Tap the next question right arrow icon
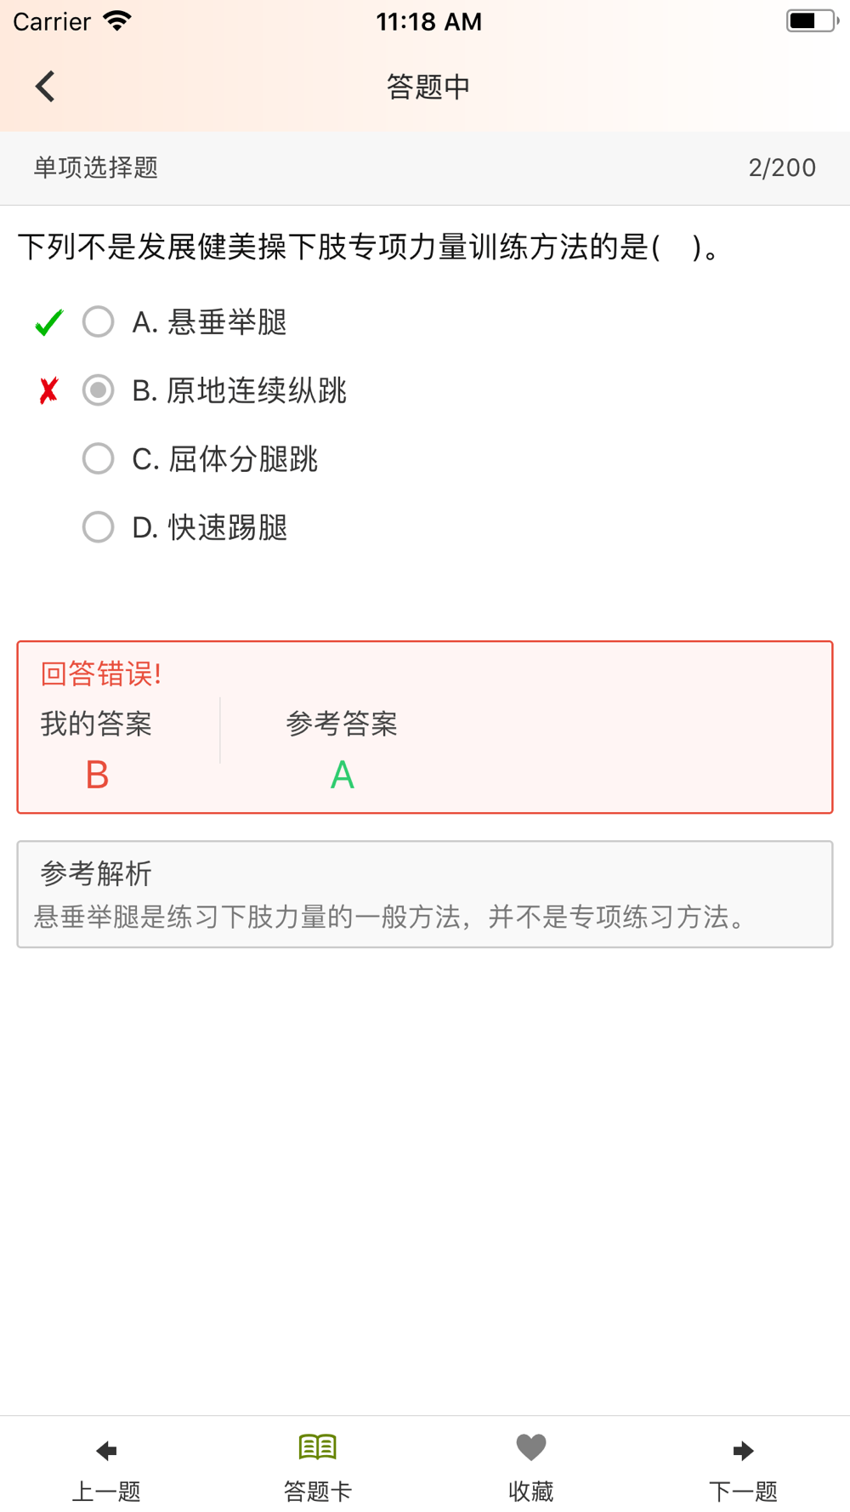 (743, 1450)
